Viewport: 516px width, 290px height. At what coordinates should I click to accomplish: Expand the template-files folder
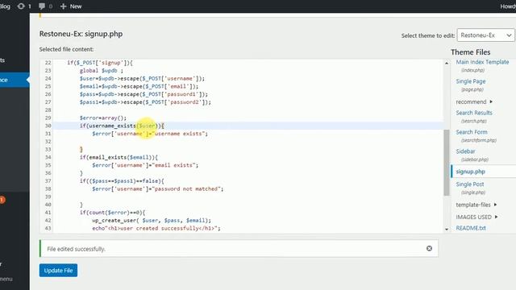476,205
